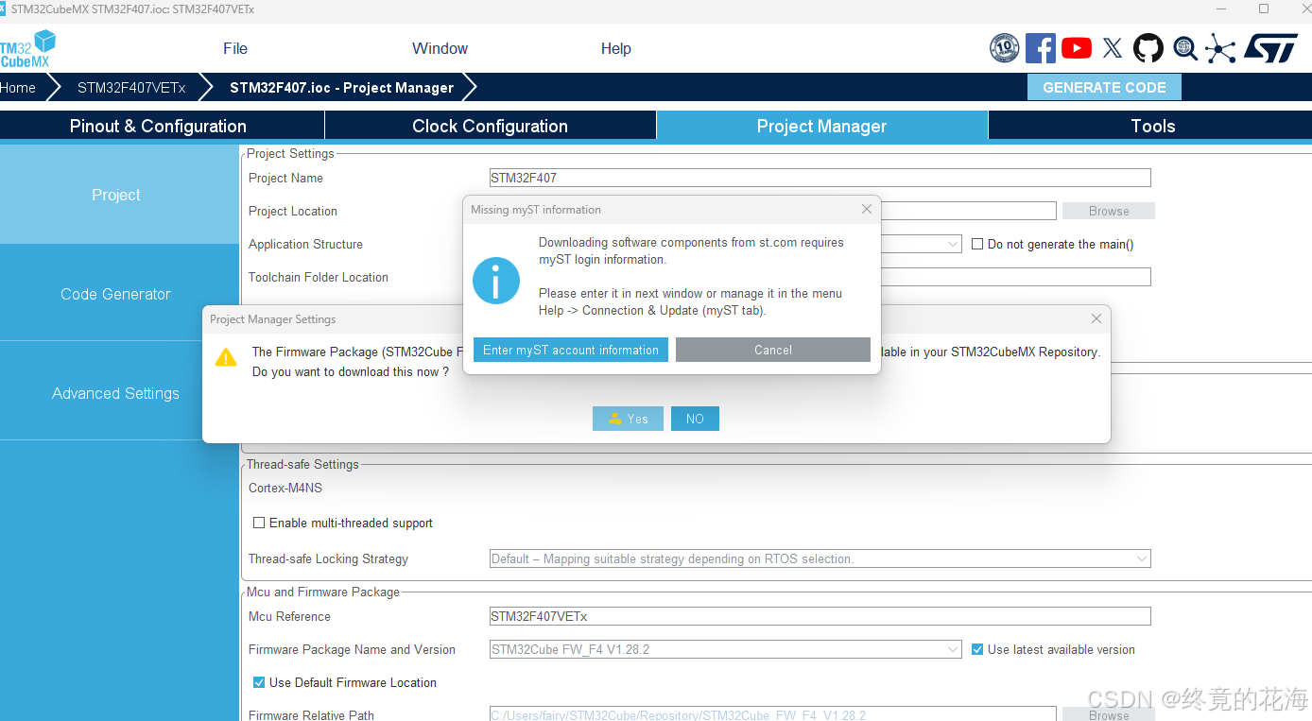Click the Project Name input field

pos(820,178)
